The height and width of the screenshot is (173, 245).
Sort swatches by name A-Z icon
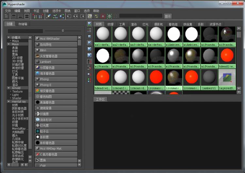[89, 62]
